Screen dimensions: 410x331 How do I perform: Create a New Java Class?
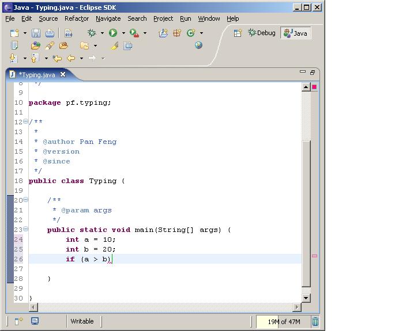191,33
